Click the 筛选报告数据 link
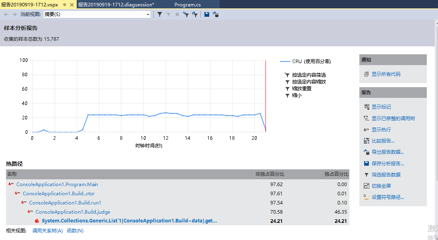Screen dimensions: 438x240 [x=386, y=175]
